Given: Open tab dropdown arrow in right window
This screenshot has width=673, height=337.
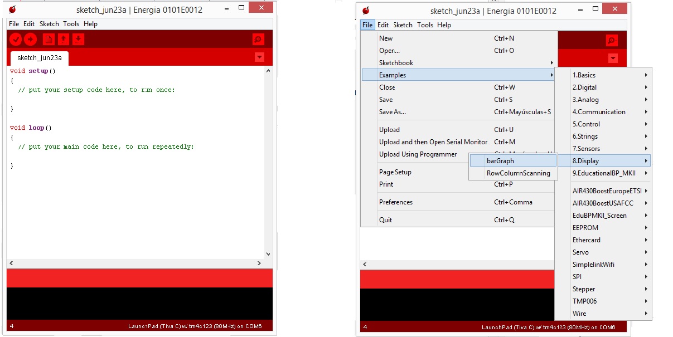Looking at the screenshot, I should [613, 58].
